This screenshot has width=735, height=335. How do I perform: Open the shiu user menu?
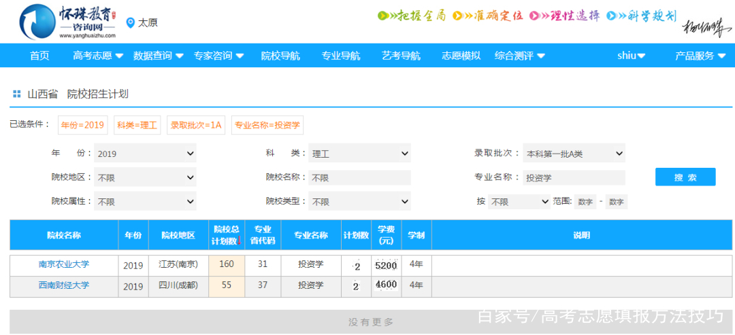click(632, 56)
